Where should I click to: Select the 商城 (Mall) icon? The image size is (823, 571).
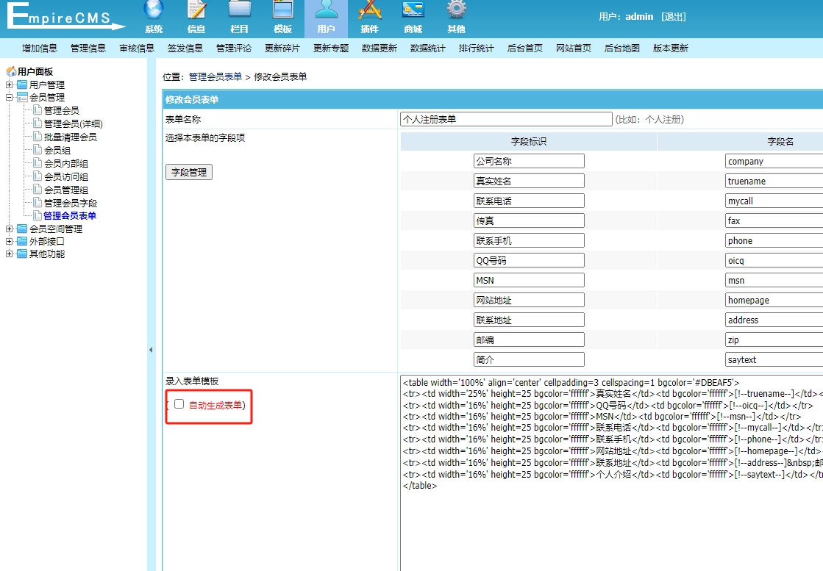pyautogui.click(x=413, y=16)
